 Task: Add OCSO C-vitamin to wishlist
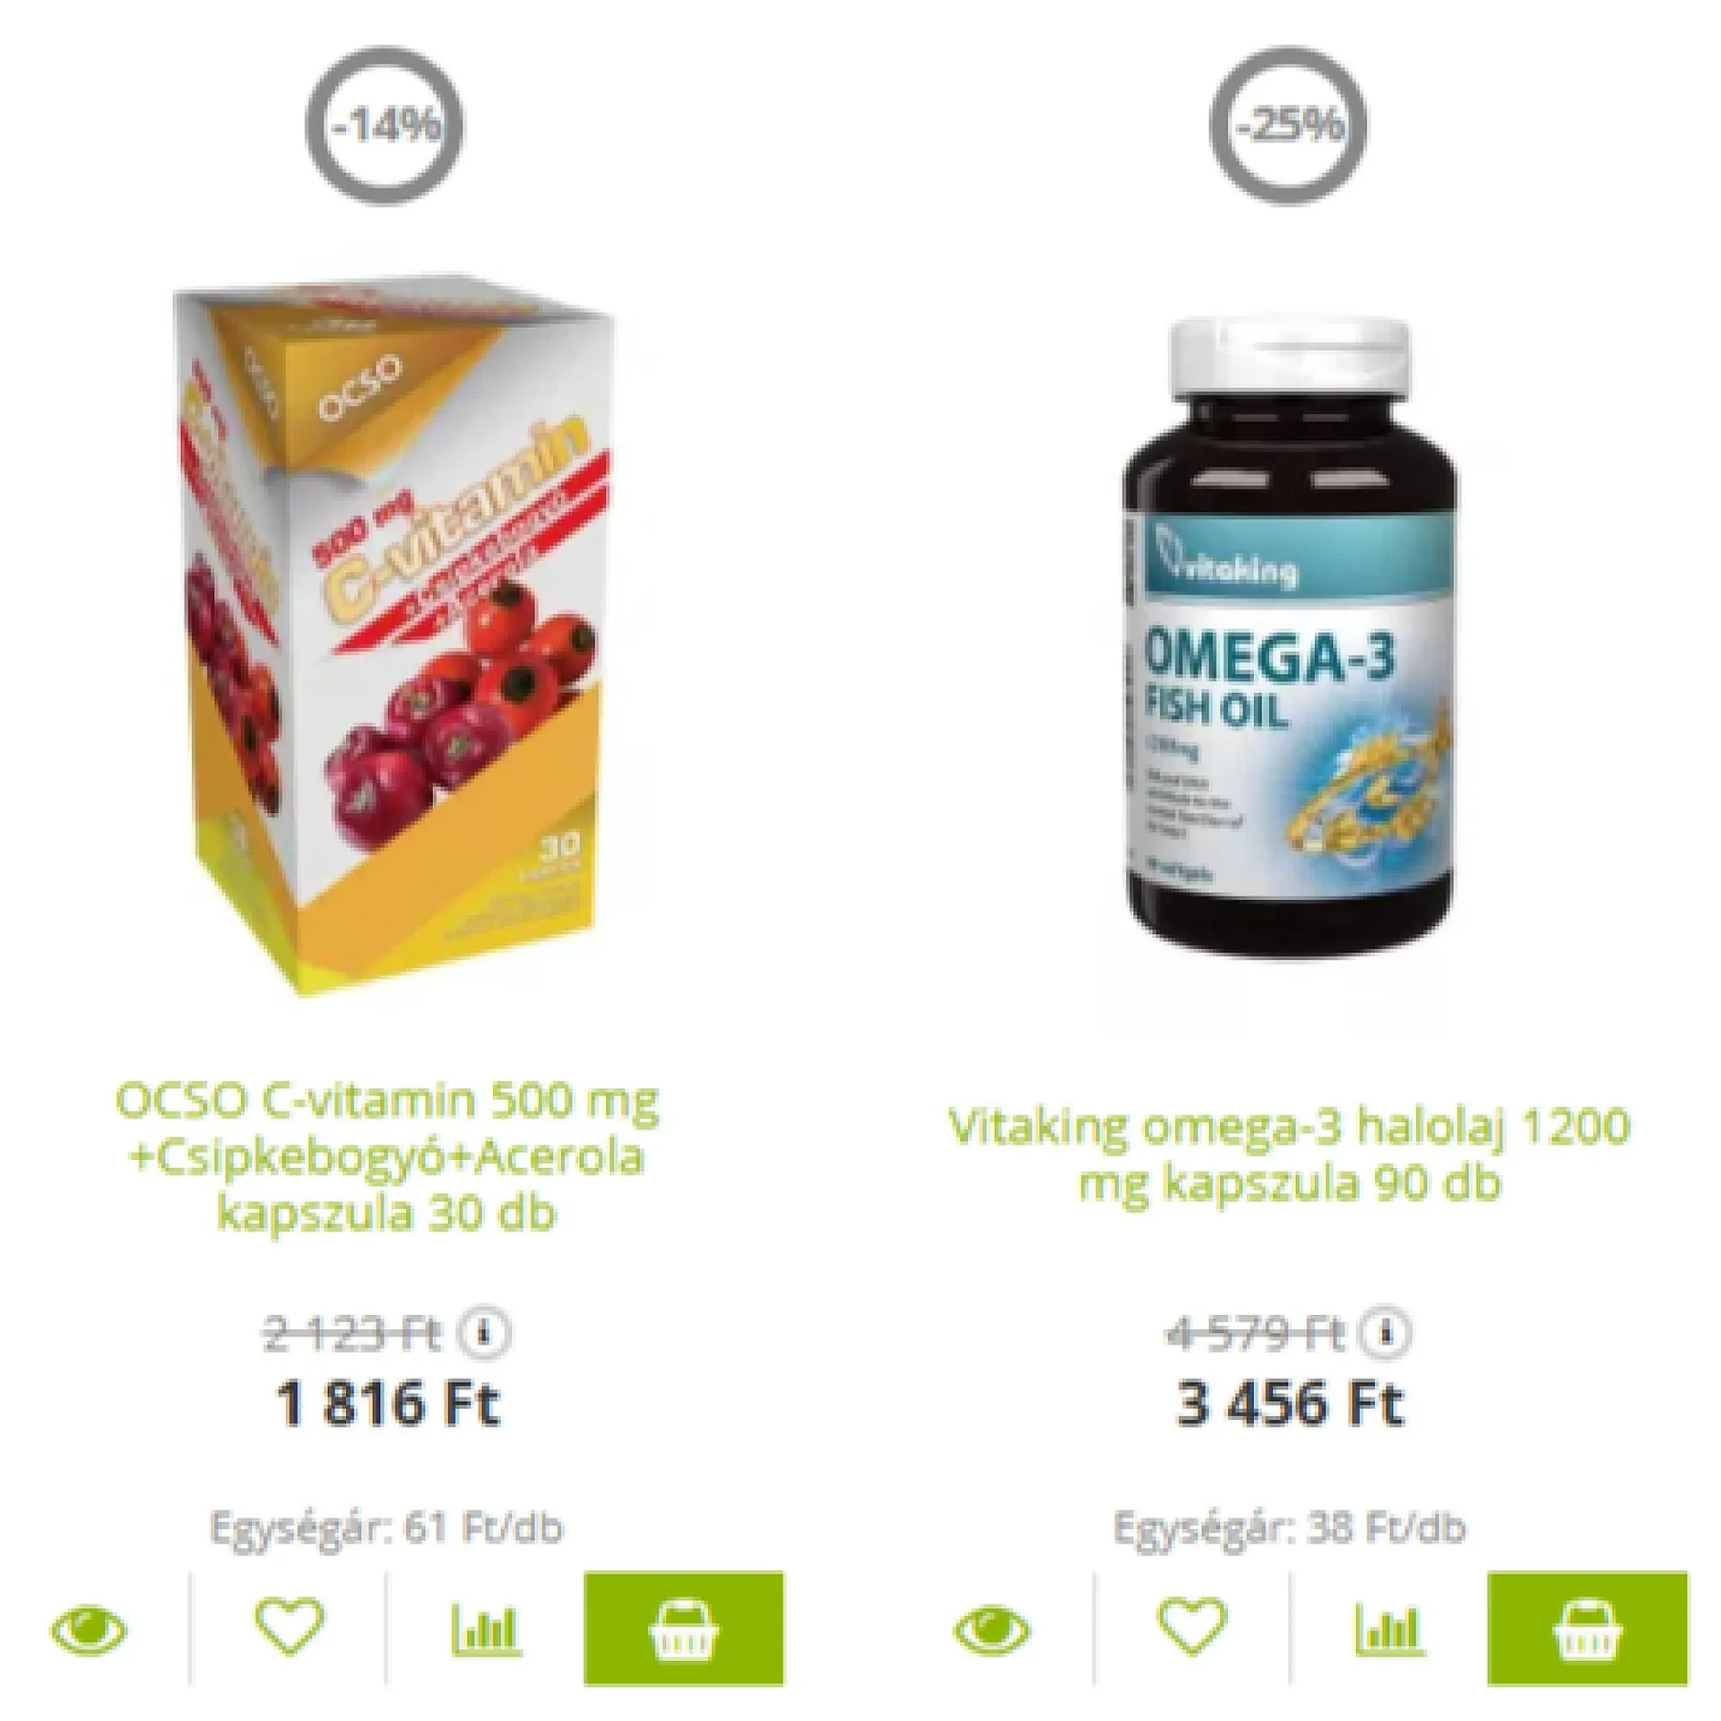coord(289,1626)
